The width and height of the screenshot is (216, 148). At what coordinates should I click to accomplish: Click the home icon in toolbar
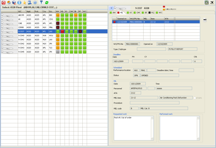click(x=9, y=2)
